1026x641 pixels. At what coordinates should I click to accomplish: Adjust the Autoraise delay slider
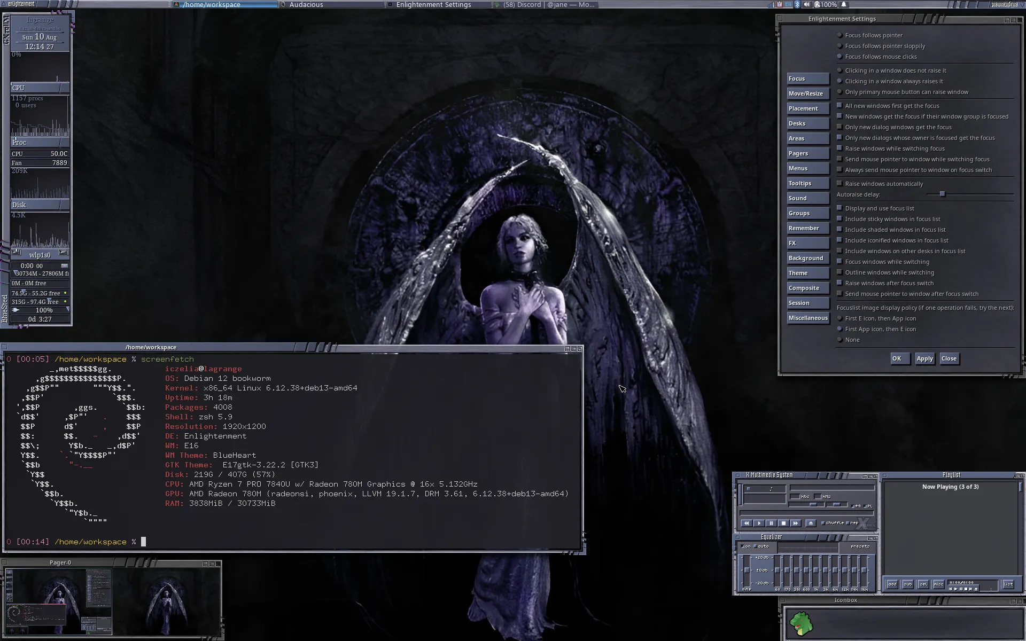pyautogui.click(x=942, y=194)
